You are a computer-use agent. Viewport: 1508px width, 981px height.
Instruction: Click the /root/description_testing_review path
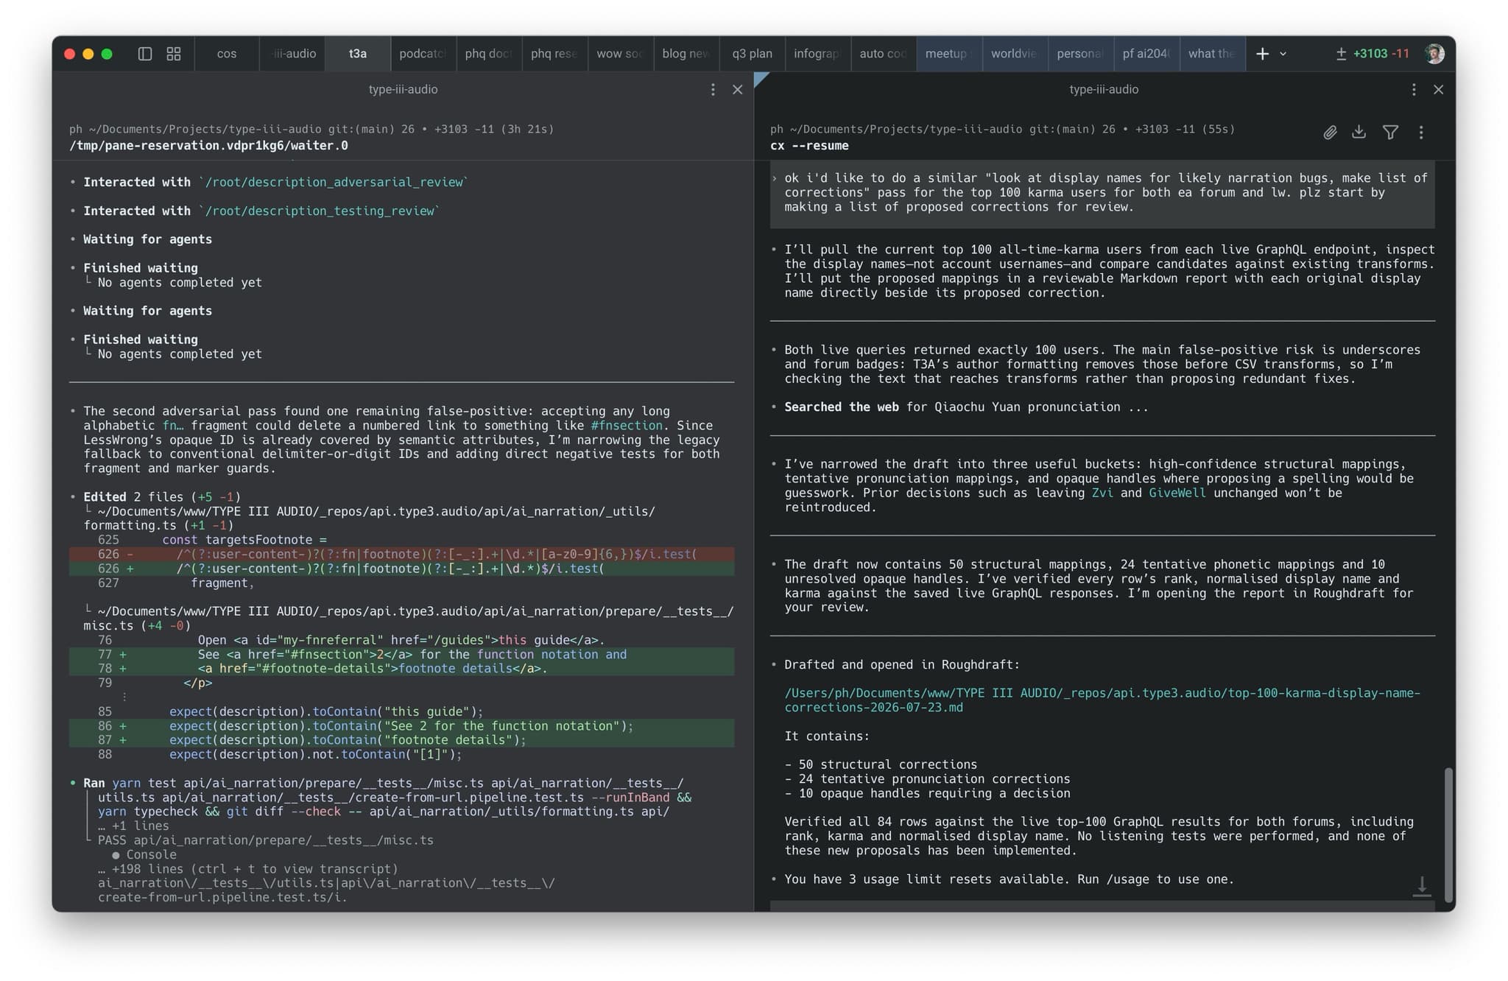pyautogui.click(x=320, y=211)
